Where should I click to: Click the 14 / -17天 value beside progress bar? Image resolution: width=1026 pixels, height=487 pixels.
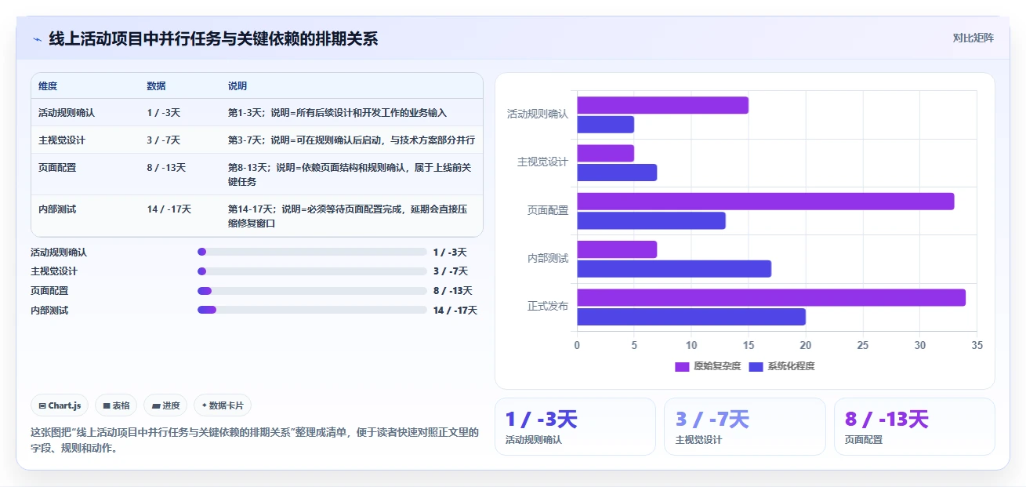pos(455,311)
